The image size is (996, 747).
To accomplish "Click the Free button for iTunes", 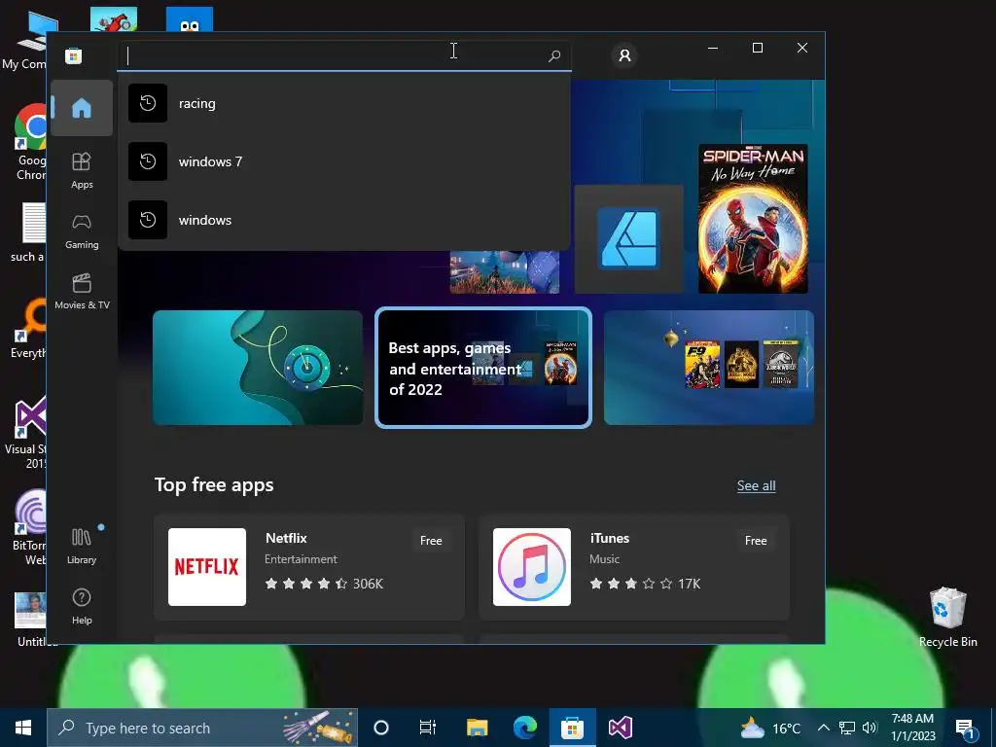I will [x=756, y=541].
